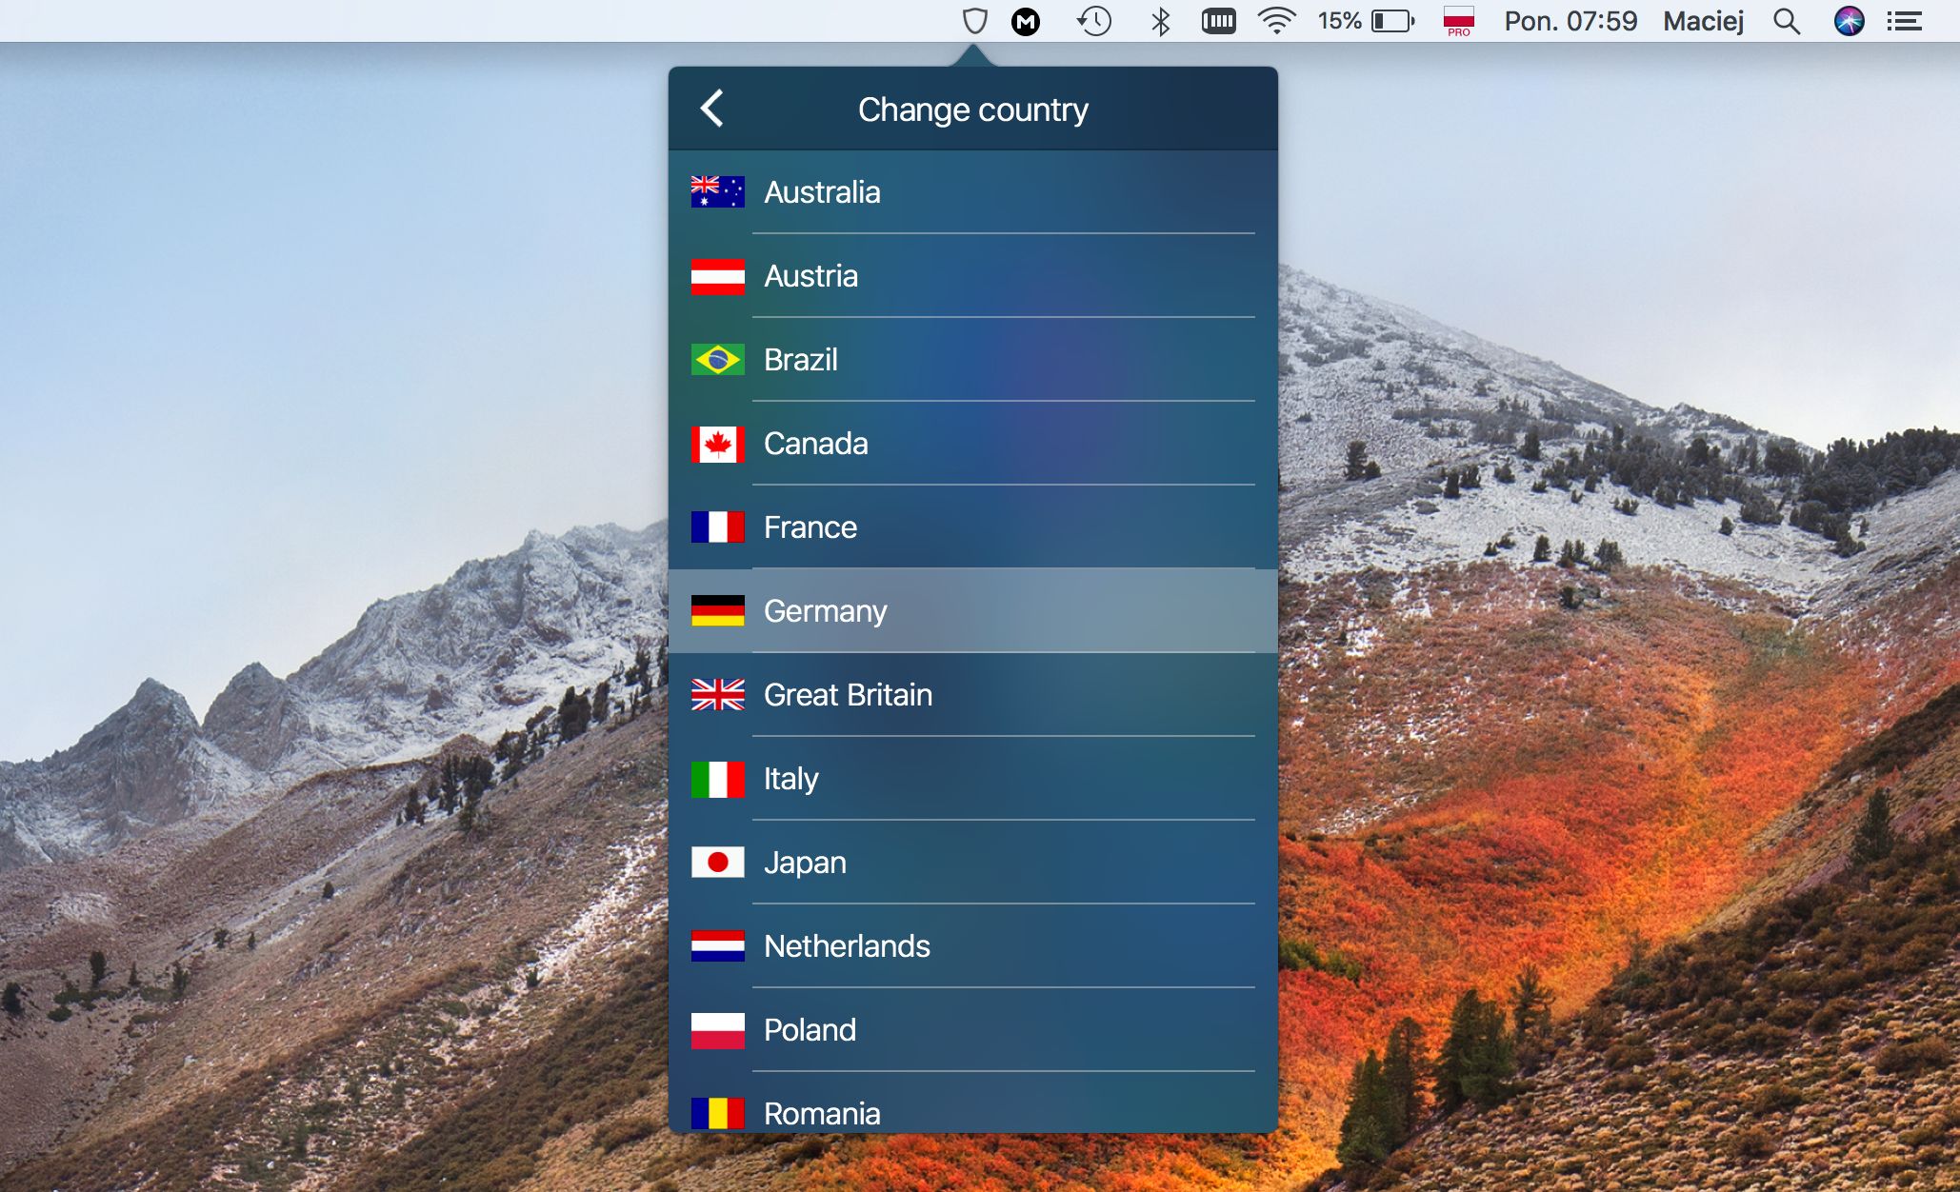Go back using the left chevron arrow
Screen dimensions: 1960x1192
point(711,109)
